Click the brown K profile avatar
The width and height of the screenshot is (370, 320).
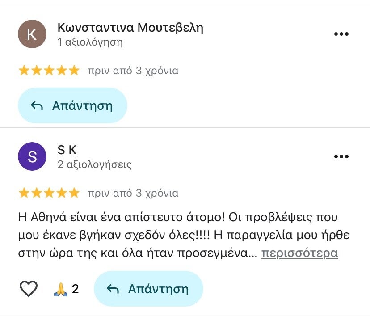32,34
